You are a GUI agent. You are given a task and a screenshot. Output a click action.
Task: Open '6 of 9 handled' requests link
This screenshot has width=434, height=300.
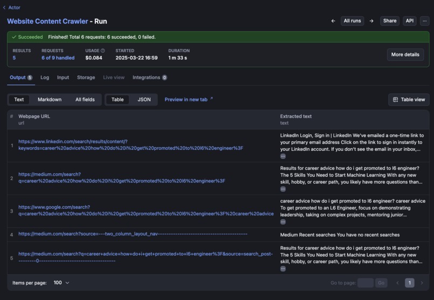58,58
